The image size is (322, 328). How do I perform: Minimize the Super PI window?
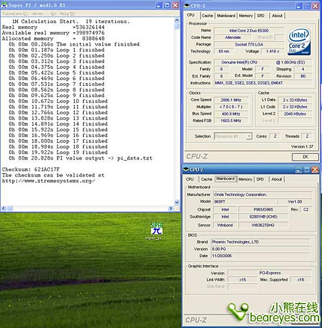[159, 5]
